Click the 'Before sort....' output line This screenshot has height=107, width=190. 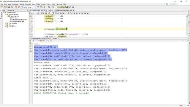(x=45, y=62)
